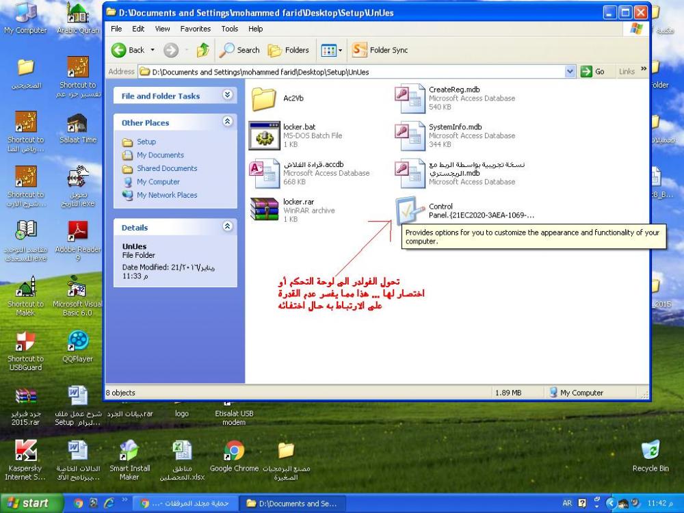Image resolution: width=684 pixels, height=513 pixels.
Task: Open My Computer link in Other Places
Action: [x=158, y=182]
